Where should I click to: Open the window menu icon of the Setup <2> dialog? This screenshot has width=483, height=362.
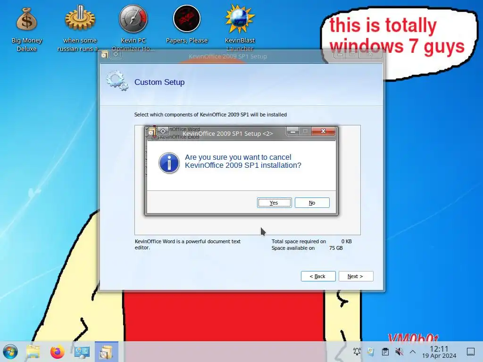pos(151,132)
